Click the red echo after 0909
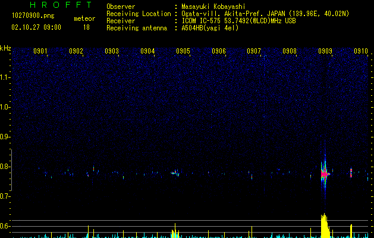 pos(351,173)
